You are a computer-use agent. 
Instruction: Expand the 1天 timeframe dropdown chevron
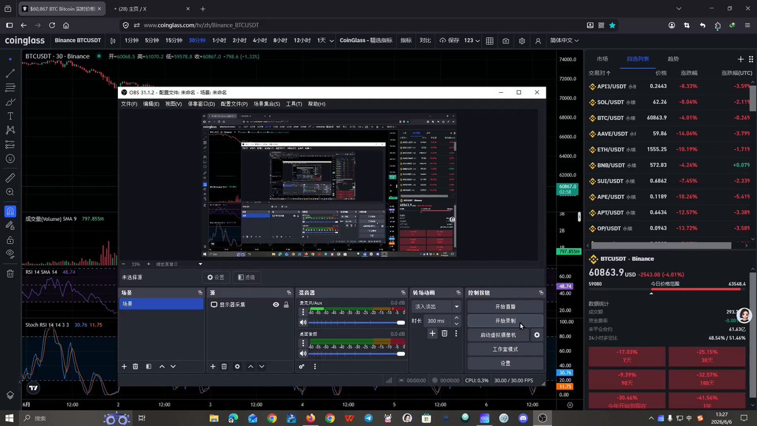pos(331,40)
